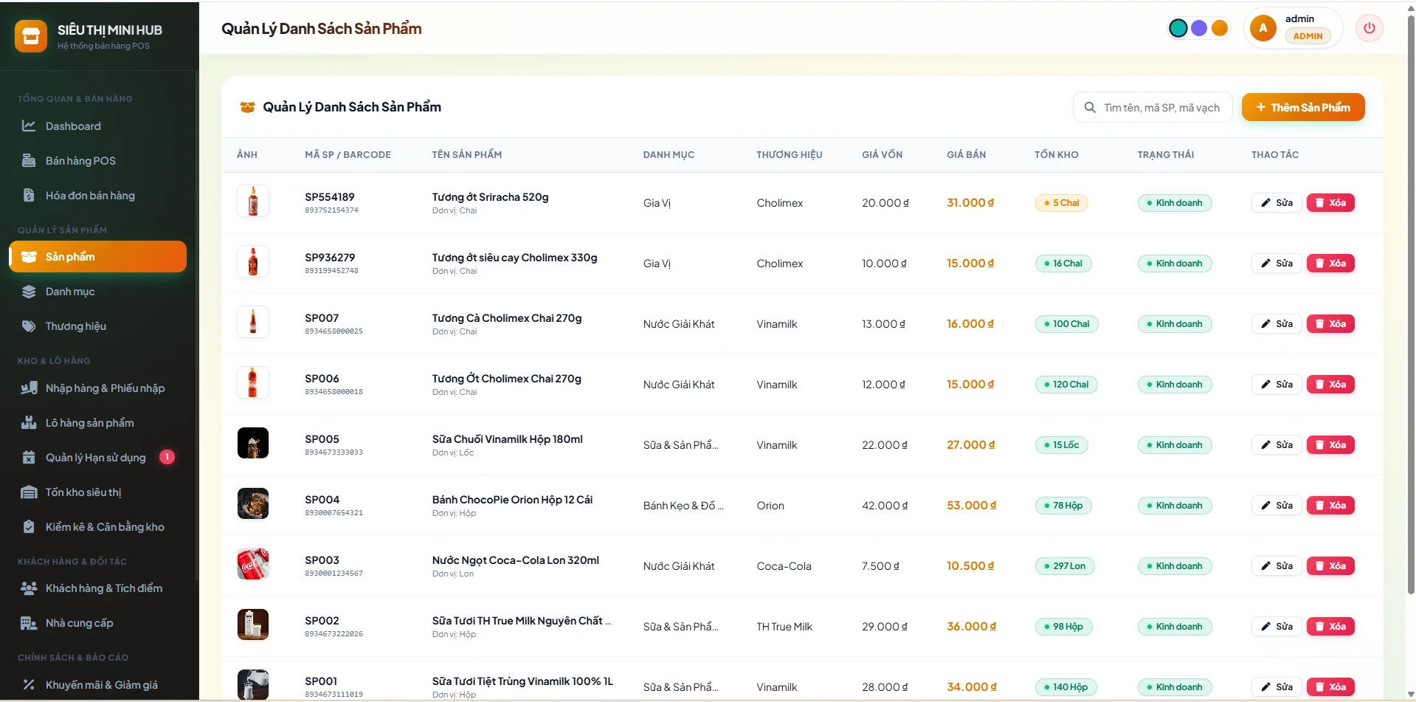Focus the product search field
The width and height of the screenshot is (1416, 702).
click(x=1153, y=108)
